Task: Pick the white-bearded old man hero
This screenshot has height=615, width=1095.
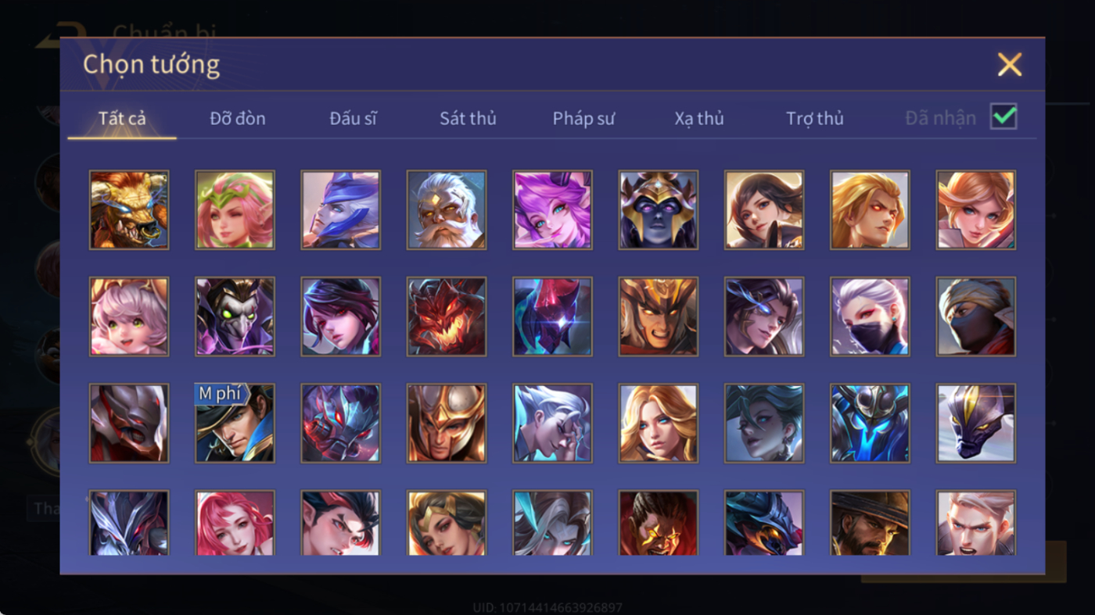Action: coord(447,210)
